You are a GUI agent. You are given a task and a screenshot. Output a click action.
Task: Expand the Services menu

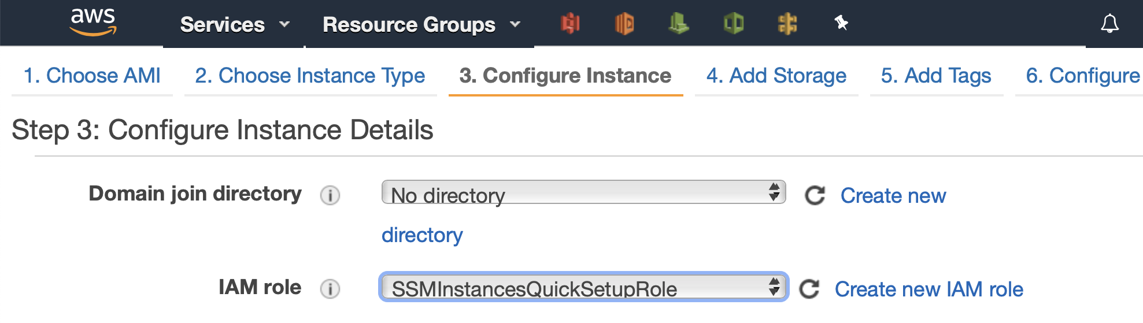234,25
